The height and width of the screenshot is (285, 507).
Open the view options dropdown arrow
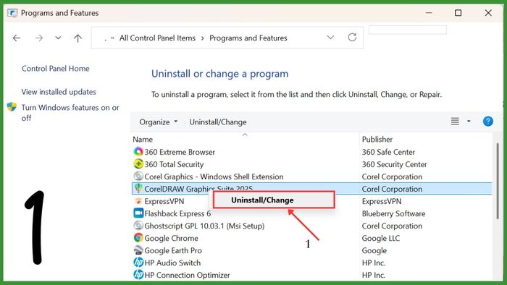tap(469, 122)
